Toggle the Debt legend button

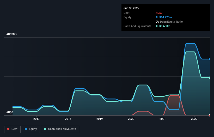point(12,129)
